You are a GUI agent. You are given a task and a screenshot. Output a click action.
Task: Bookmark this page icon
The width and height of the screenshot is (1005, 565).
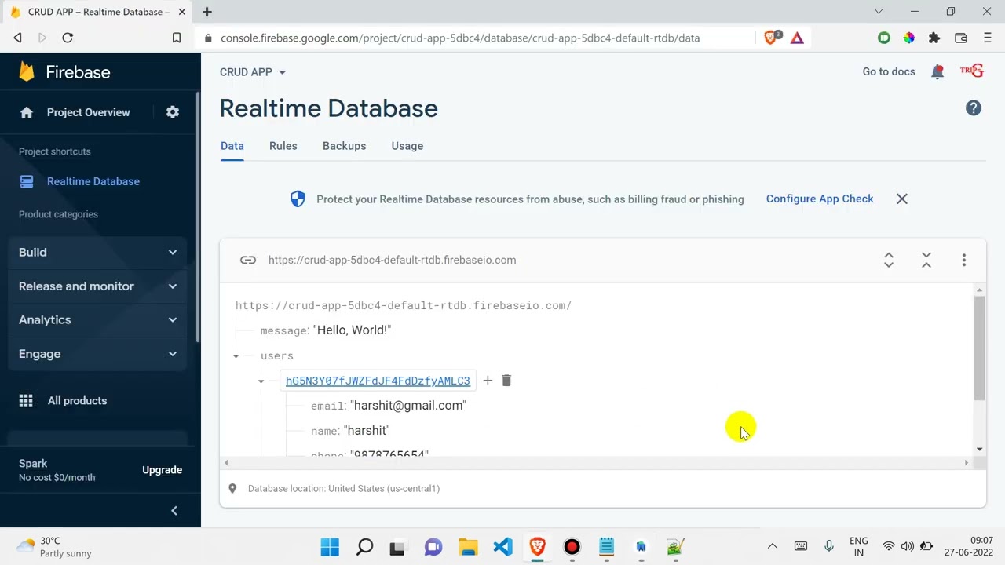177,38
